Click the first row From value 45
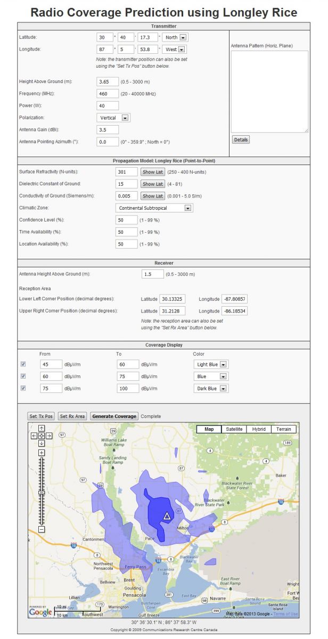 click(51, 365)
